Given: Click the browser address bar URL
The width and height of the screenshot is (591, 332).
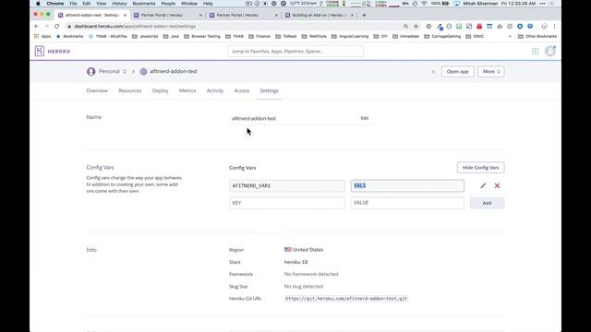Looking at the screenshot, I should coord(135,27).
